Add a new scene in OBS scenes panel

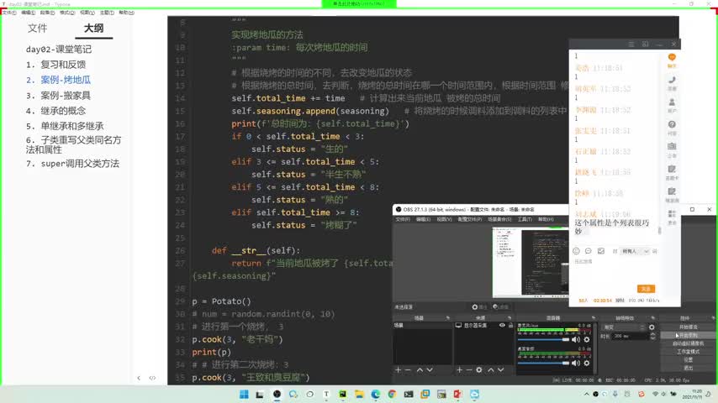coord(398,369)
